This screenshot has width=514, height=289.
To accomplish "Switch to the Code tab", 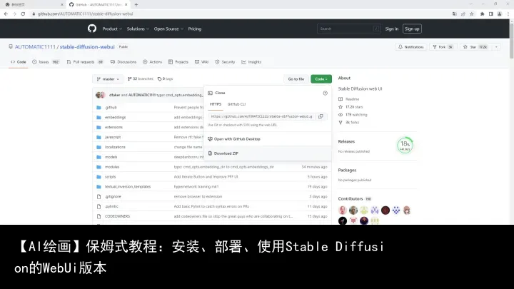I will pos(19,62).
